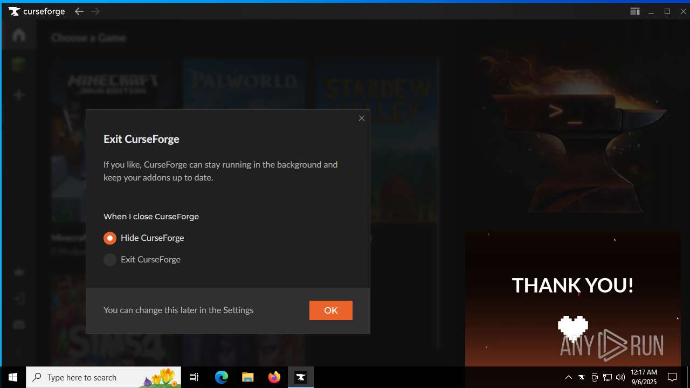Confirm the dialog with the OK button
Screen dimensions: 690x388
tap(331, 310)
